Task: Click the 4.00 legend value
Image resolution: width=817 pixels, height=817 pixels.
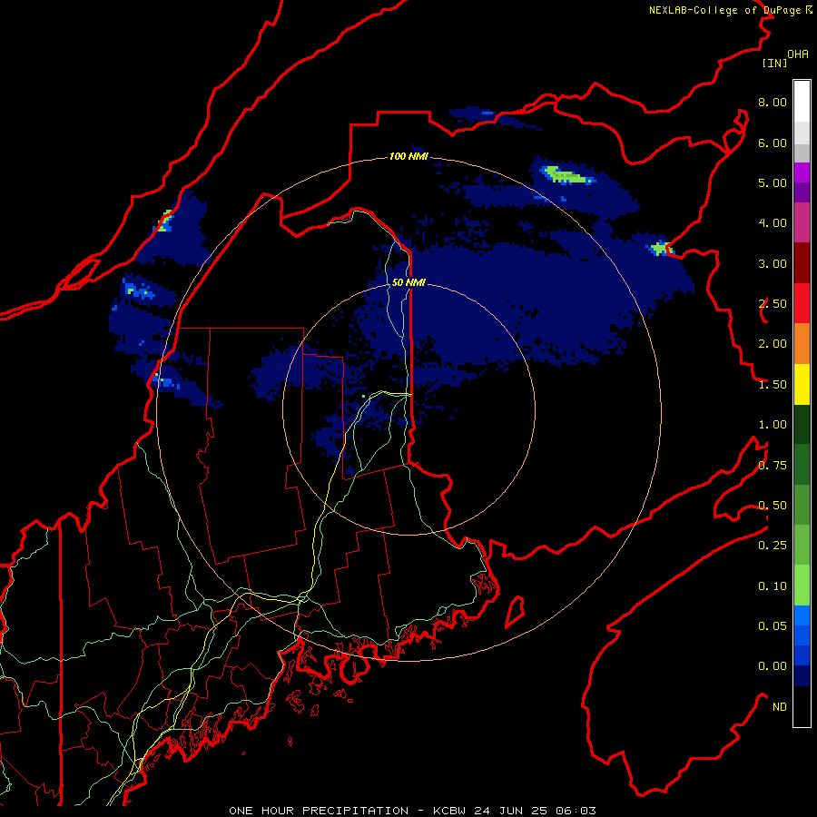Action: point(773,223)
